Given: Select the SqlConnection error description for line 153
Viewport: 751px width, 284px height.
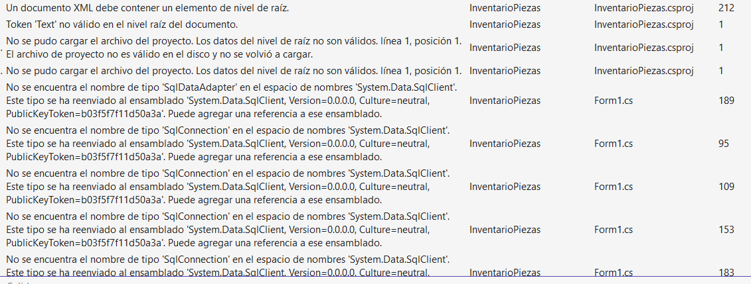Looking at the screenshot, I should pos(228,230).
